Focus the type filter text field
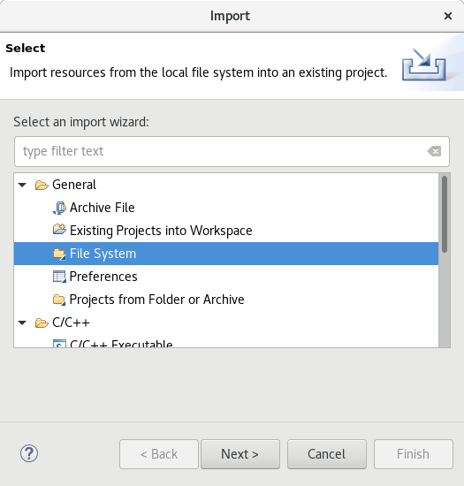 pos(232,151)
